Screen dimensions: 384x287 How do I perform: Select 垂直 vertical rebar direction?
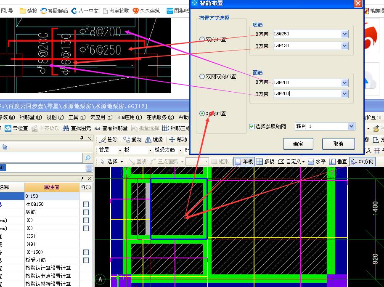(339, 162)
